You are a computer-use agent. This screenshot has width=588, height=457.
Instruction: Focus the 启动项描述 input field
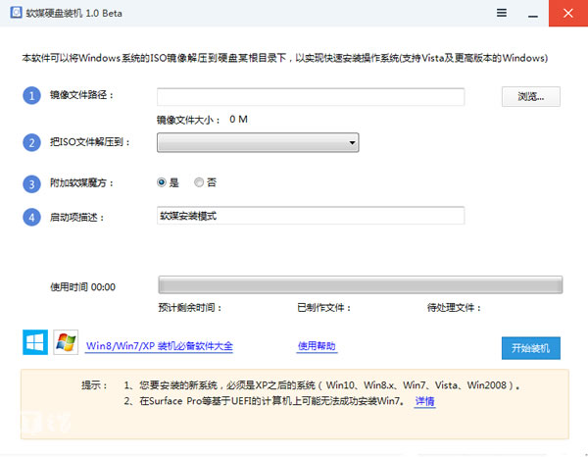pyautogui.click(x=311, y=216)
